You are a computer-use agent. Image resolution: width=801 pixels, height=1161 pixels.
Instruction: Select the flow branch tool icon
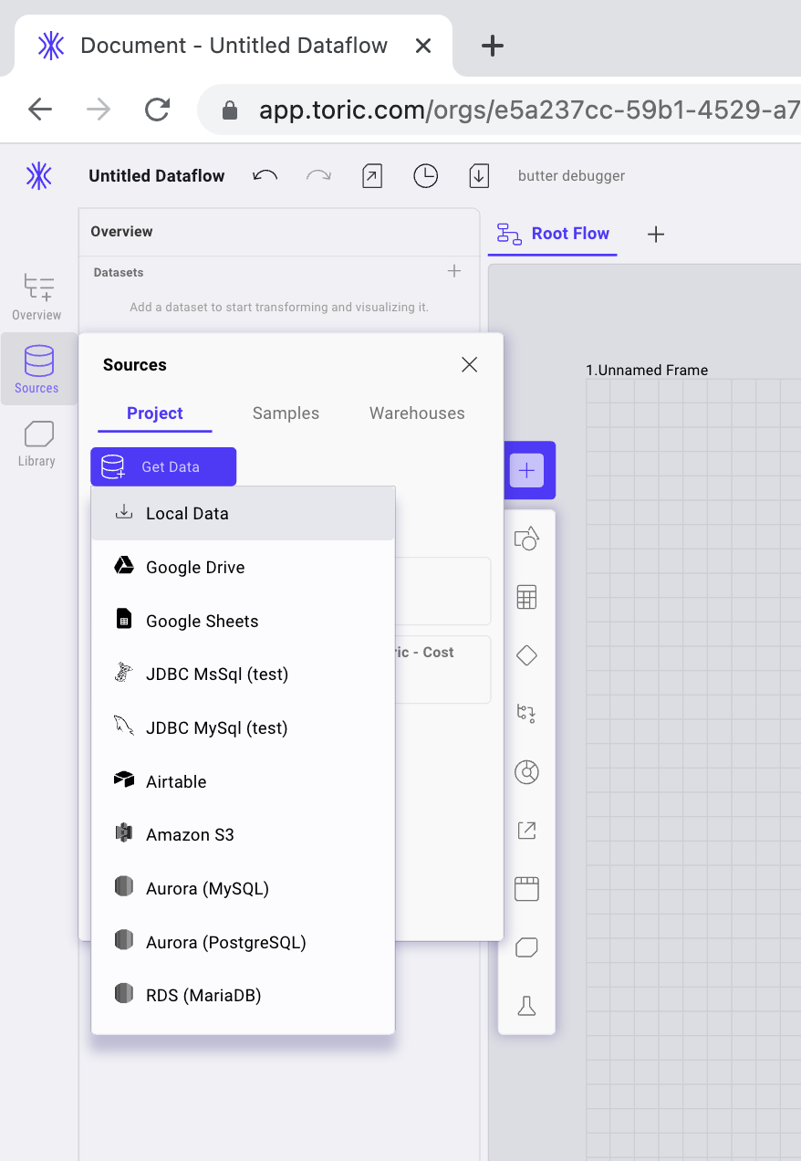pos(526,713)
